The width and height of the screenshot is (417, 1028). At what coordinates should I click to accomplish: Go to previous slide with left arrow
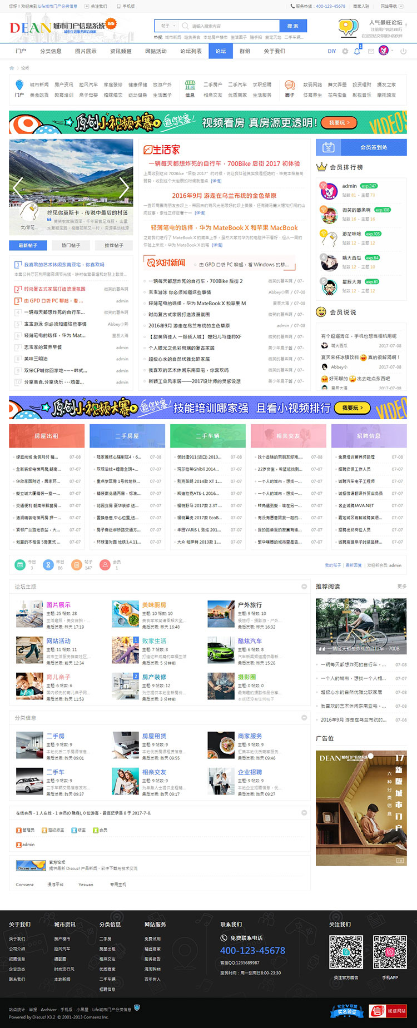[x=17, y=187]
